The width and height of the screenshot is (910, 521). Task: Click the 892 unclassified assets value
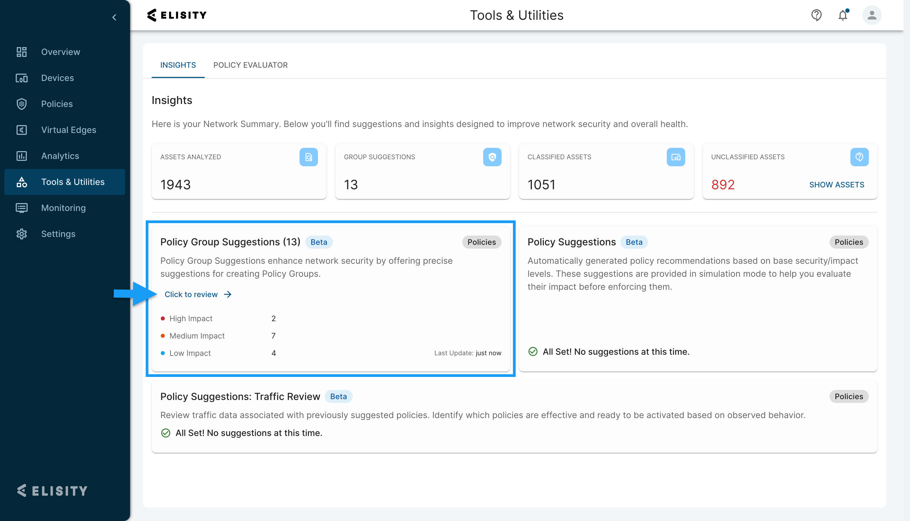(723, 185)
